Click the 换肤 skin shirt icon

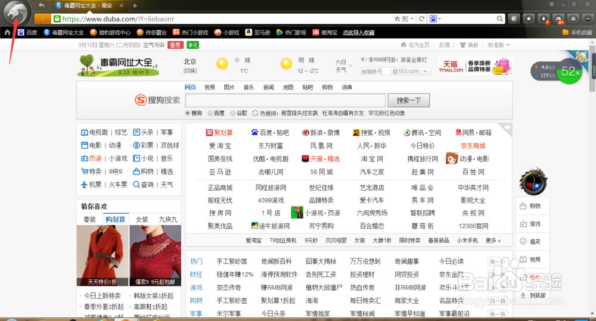469,45
